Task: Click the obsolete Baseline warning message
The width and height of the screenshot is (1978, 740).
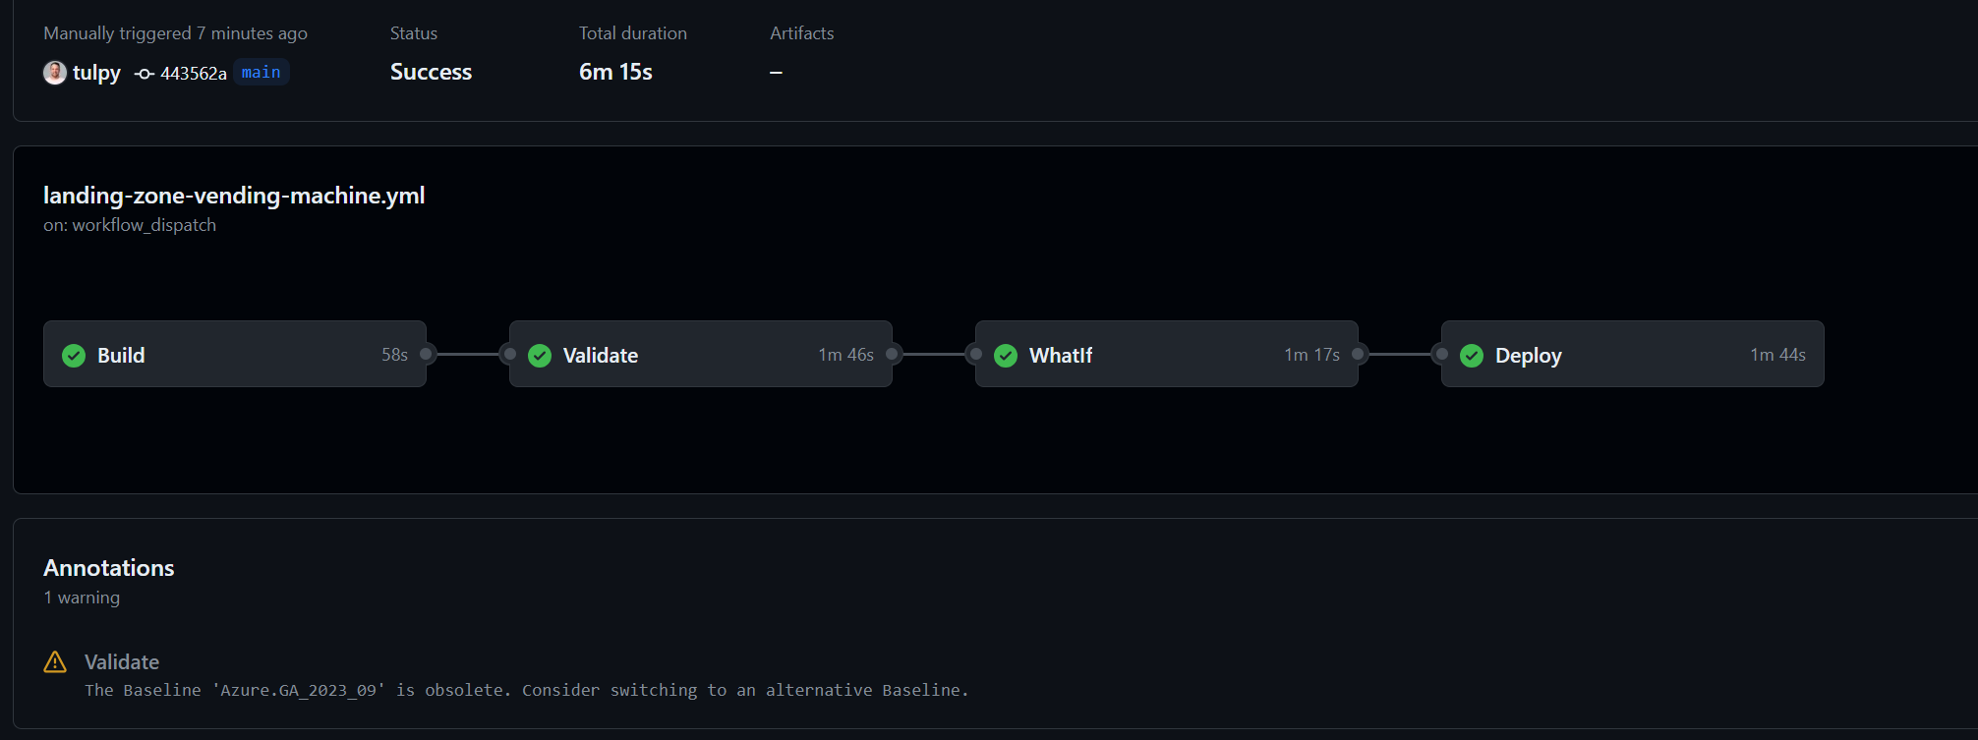Action: point(527,690)
